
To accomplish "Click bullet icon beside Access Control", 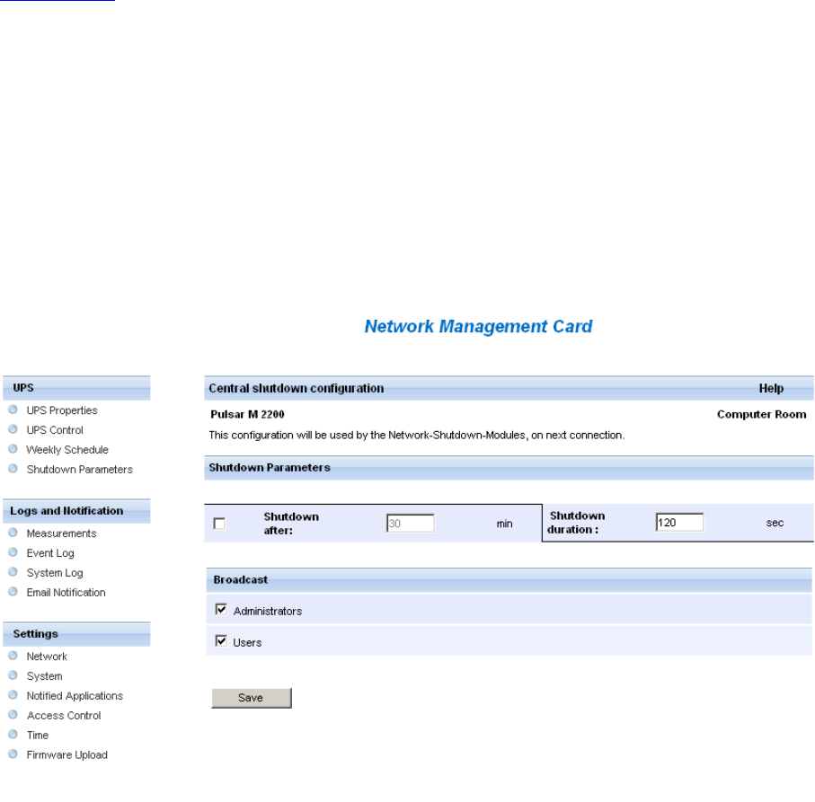I will click(x=13, y=715).
